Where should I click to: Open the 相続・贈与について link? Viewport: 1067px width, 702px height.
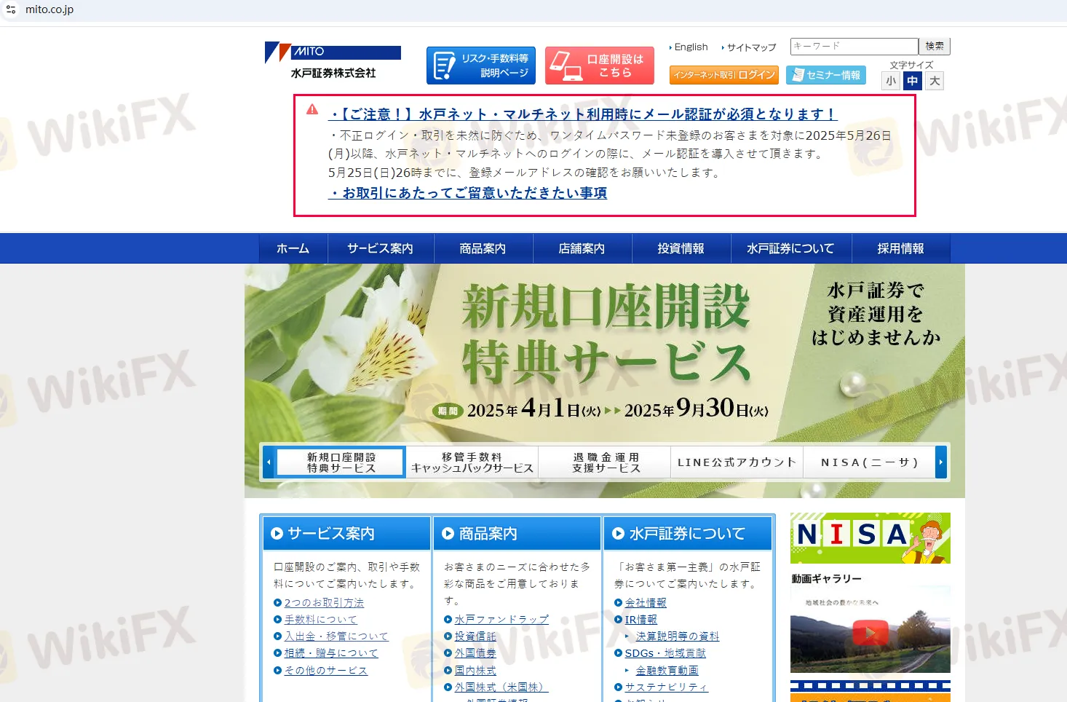pyautogui.click(x=331, y=653)
